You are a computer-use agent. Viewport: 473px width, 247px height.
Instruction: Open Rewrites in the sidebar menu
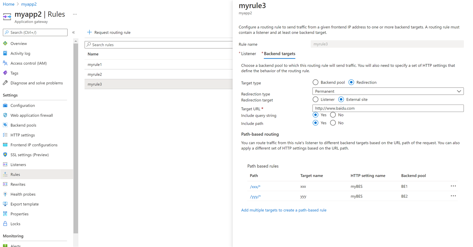(x=18, y=184)
